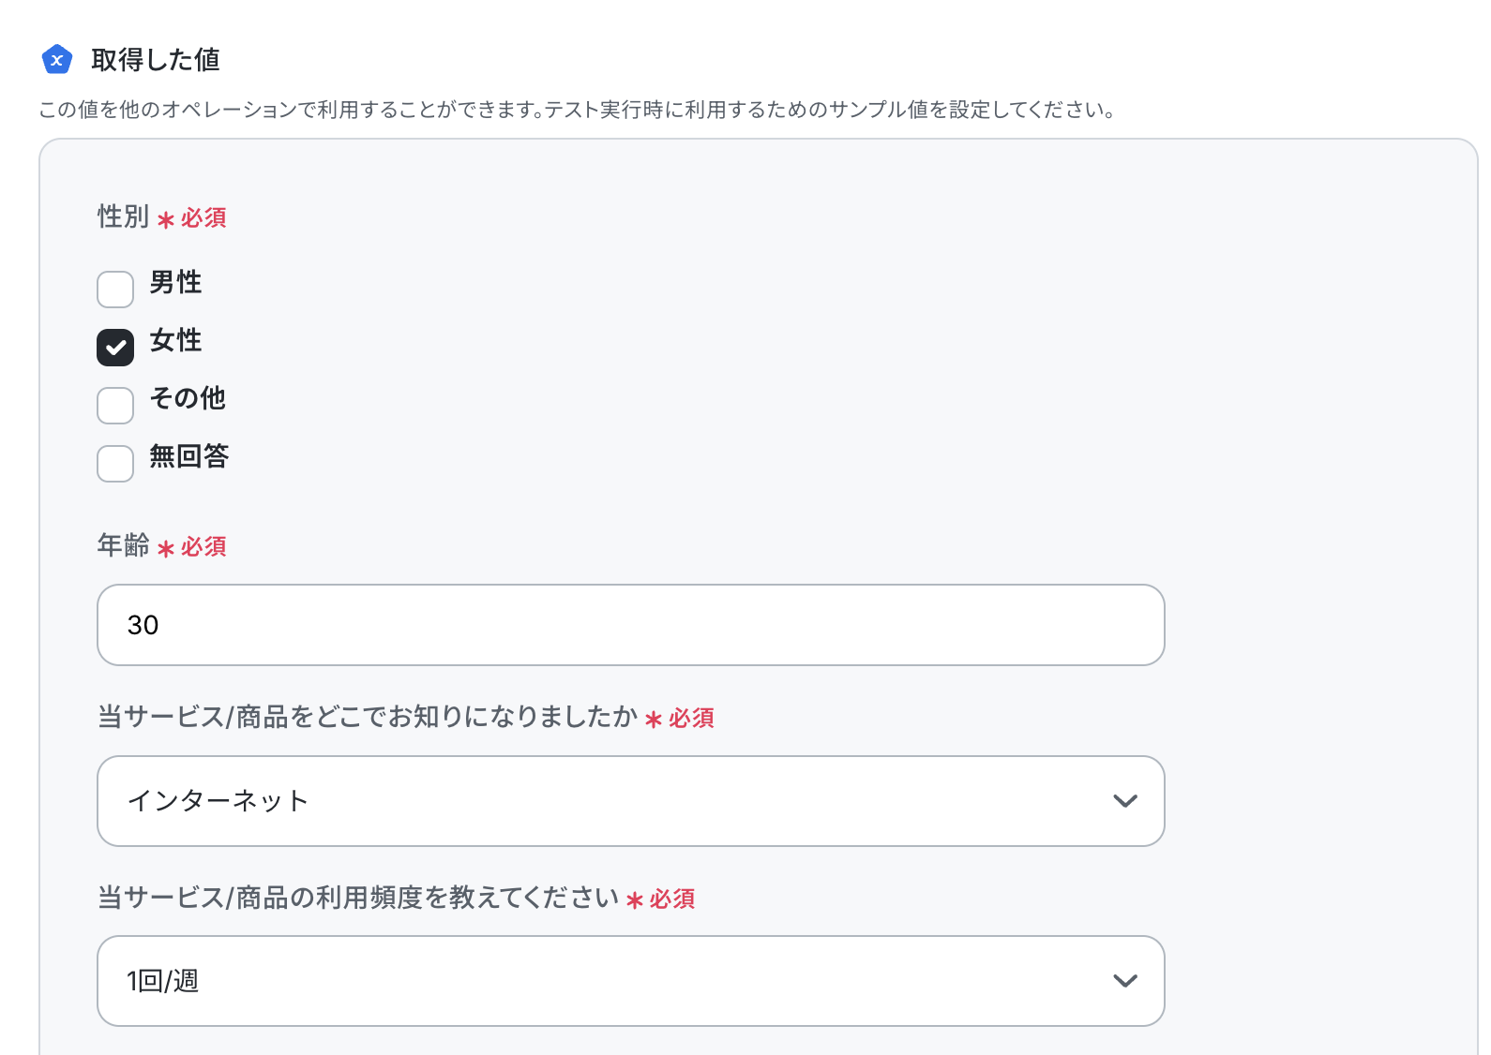Screen dimensions: 1491x1055
Task: Click the 年齢 field label
Action: [x=123, y=545]
